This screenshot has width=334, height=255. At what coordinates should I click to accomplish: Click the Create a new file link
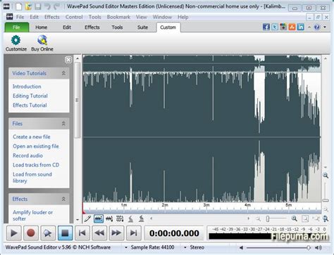(32, 137)
